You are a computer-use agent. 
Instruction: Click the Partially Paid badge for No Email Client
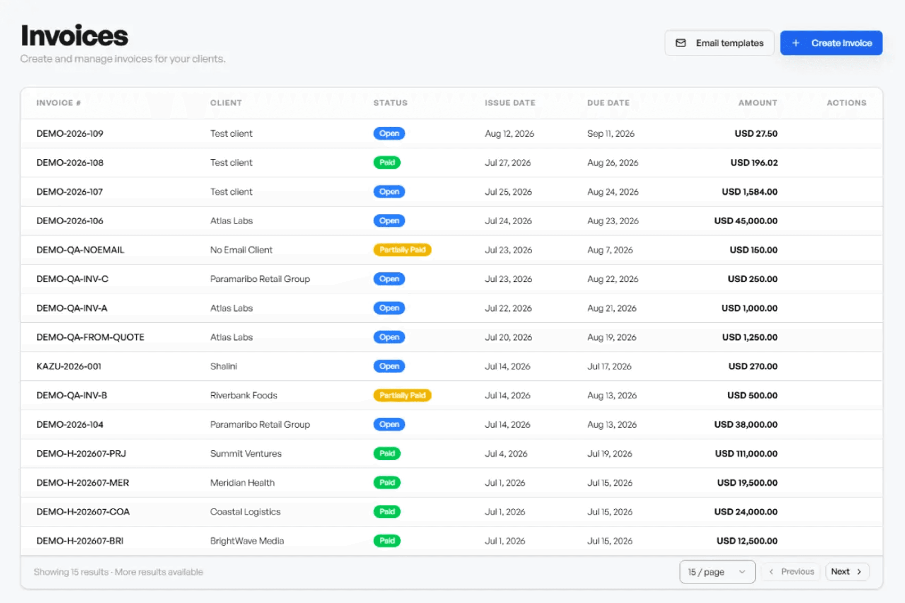(x=403, y=250)
